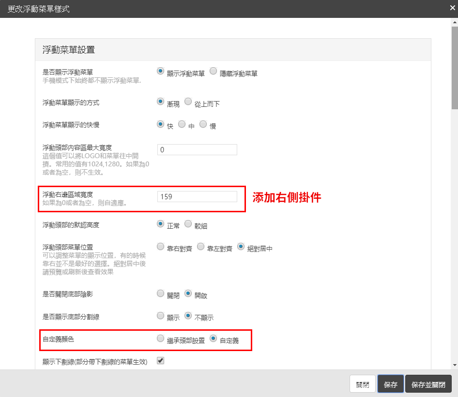Click the 是否關閉底部陰影 label
The height and width of the screenshot is (397, 458).
[67, 294]
